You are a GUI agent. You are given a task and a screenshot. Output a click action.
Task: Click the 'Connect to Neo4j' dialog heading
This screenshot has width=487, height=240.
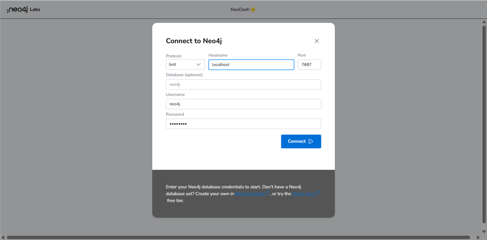click(x=194, y=41)
